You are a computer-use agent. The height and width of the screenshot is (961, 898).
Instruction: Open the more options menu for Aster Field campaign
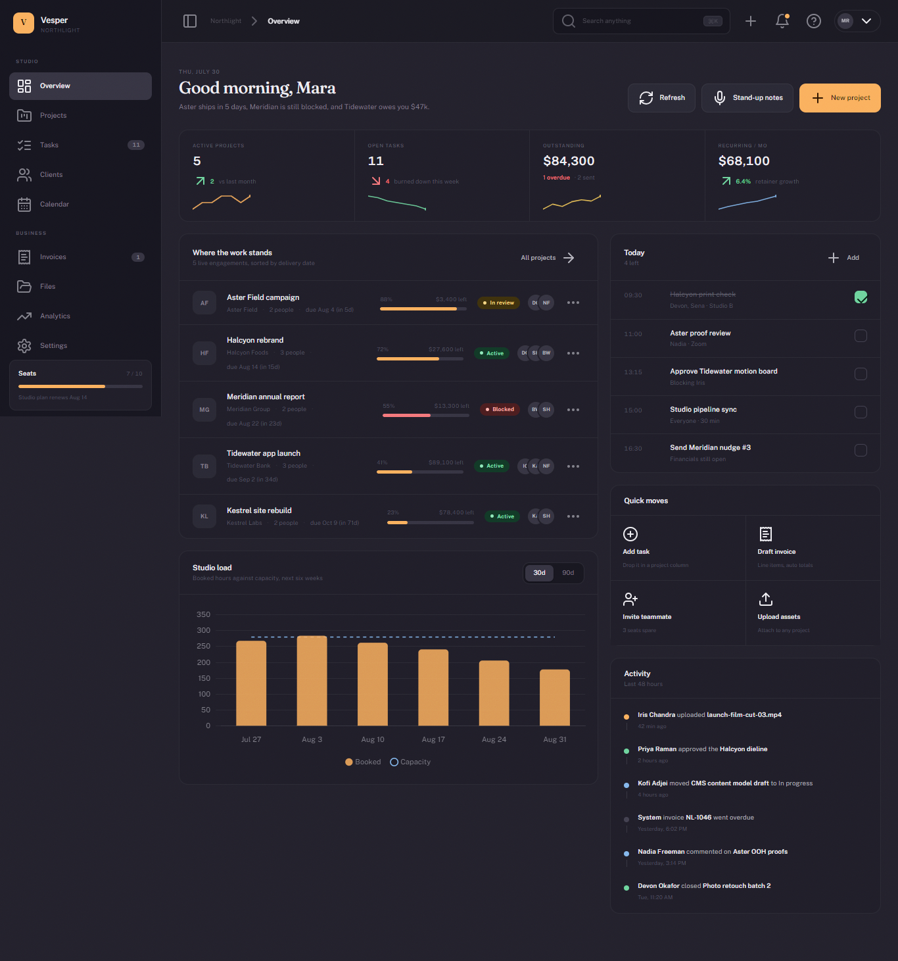coord(573,303)
